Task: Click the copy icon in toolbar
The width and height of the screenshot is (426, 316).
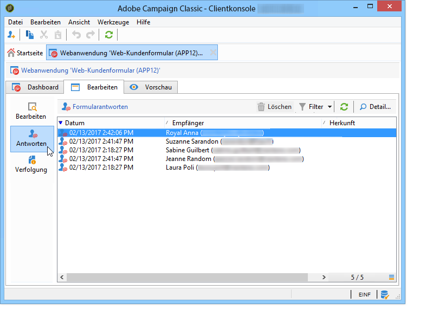Action: coord(30,35)
